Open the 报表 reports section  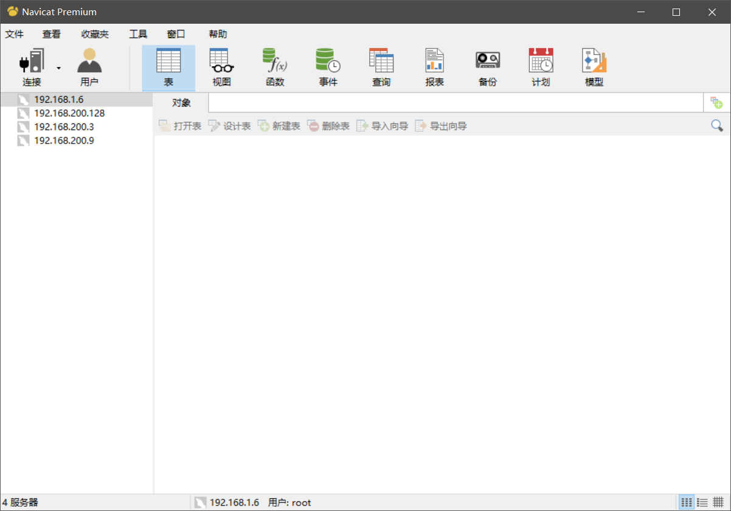435,68
